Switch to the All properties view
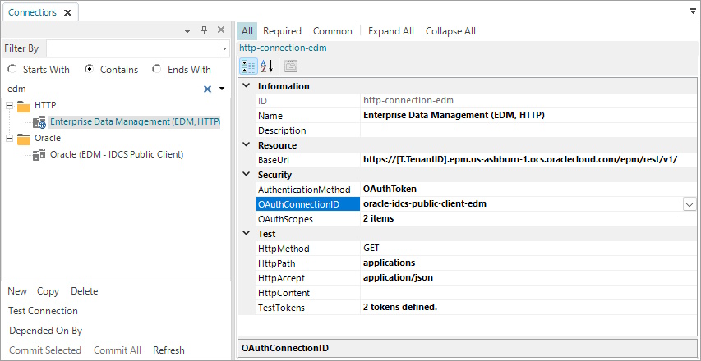Screen dimensions: 701x361 click(247, 31)
